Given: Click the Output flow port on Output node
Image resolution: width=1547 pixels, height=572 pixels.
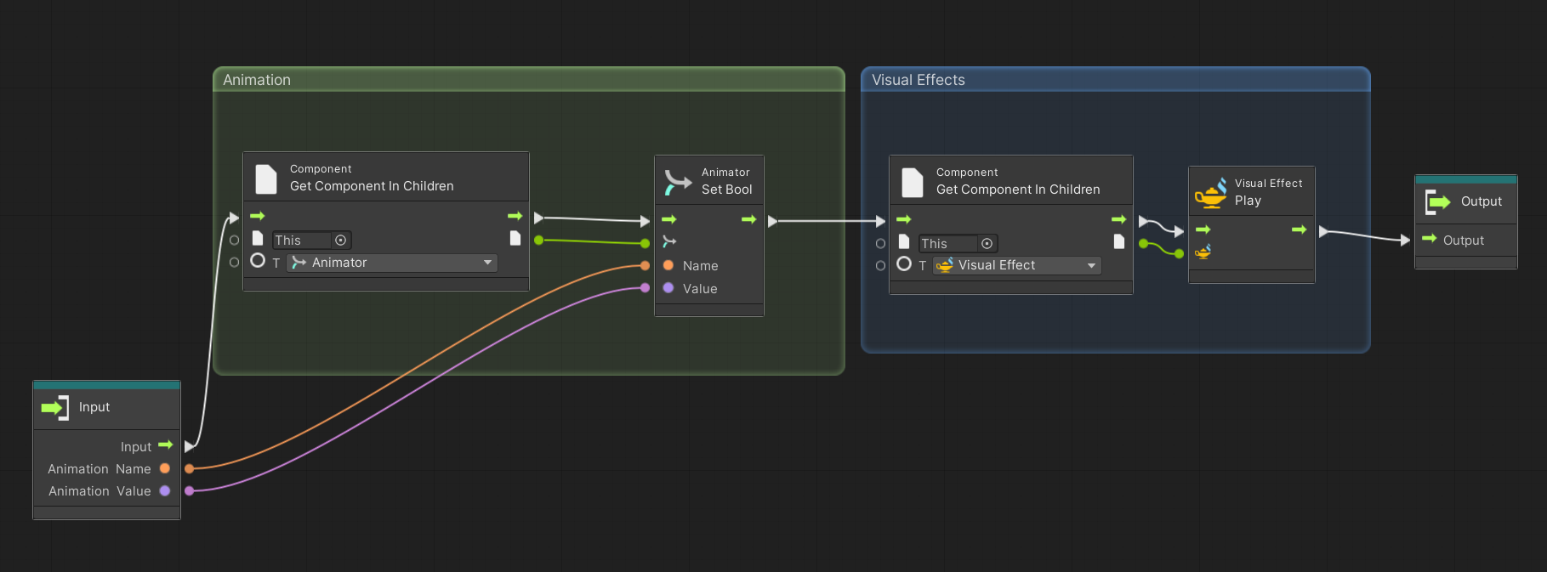Looking at the screenshot, I should [x=1429, y=240].
